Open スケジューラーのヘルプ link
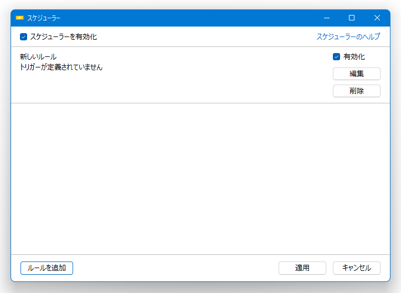 [x=348, y=36]
